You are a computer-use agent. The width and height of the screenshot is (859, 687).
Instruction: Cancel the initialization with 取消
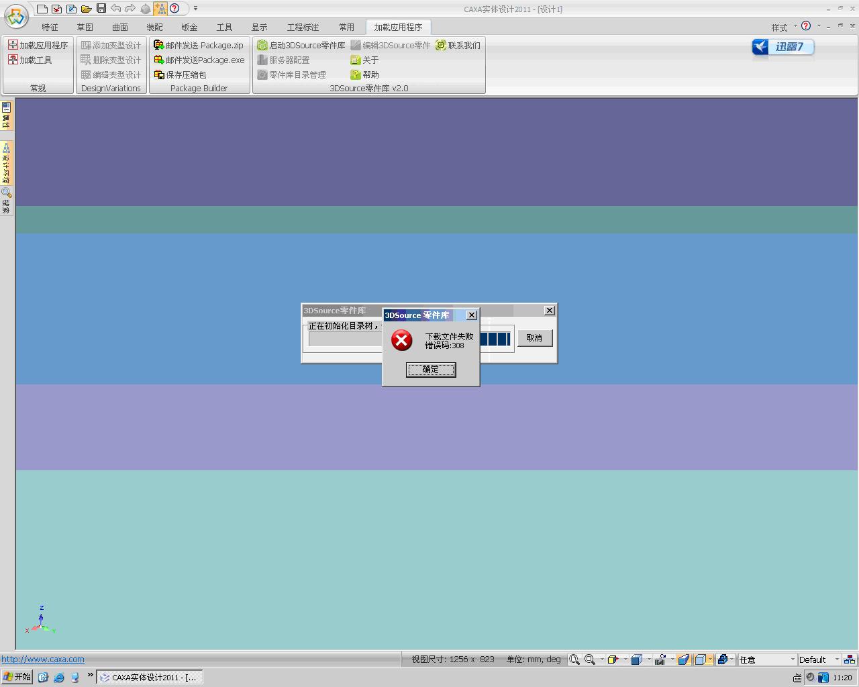pyautogui.click(x=534, y=337)
